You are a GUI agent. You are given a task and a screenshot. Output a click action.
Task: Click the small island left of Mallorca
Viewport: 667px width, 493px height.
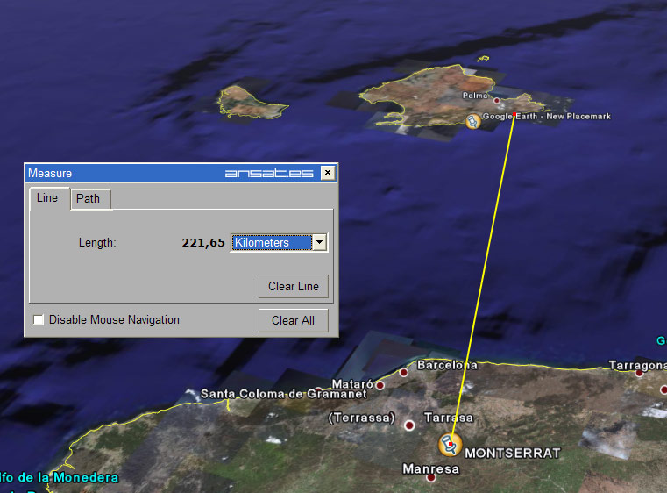[252, 101]
